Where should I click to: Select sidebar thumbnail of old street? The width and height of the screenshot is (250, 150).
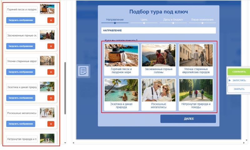point(47,61)
